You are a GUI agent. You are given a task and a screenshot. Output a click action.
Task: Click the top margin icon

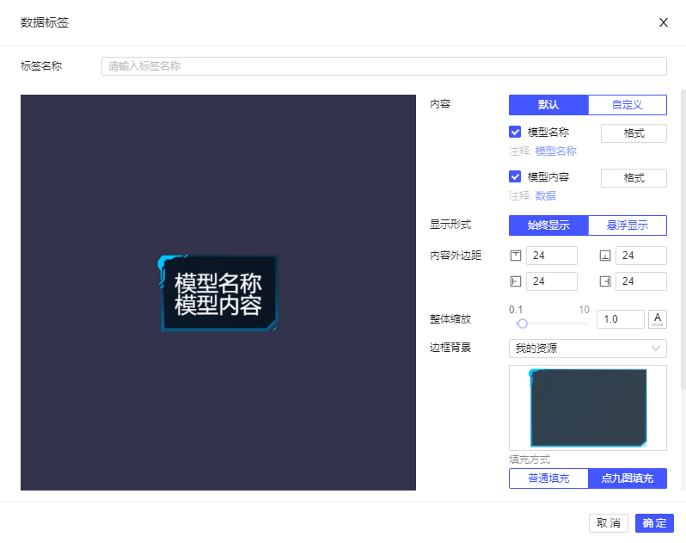pyautogui.click(x=516, y=256)
